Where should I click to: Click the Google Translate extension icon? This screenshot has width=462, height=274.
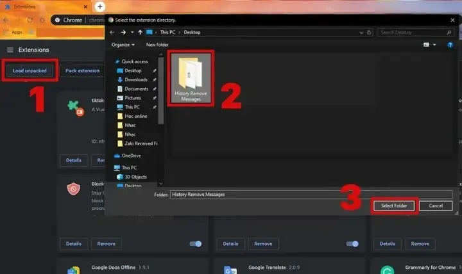coord(228,271)
